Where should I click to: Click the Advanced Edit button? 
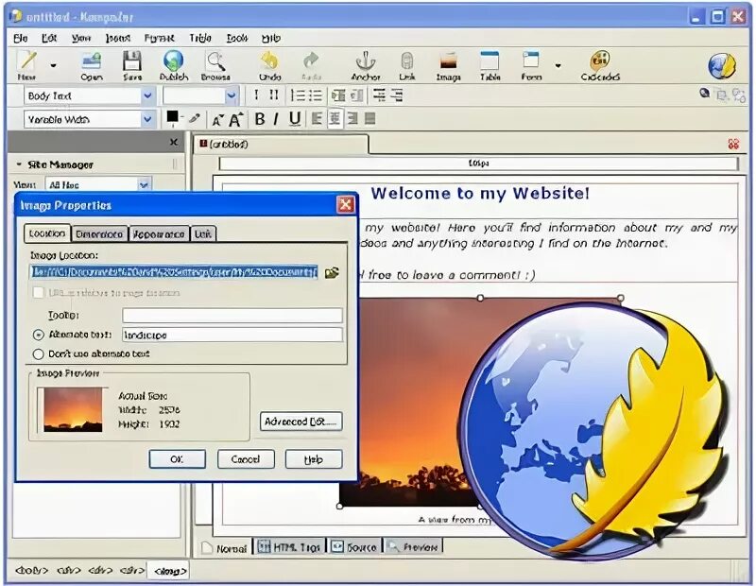pyautogui.click(x=301, y=421)
